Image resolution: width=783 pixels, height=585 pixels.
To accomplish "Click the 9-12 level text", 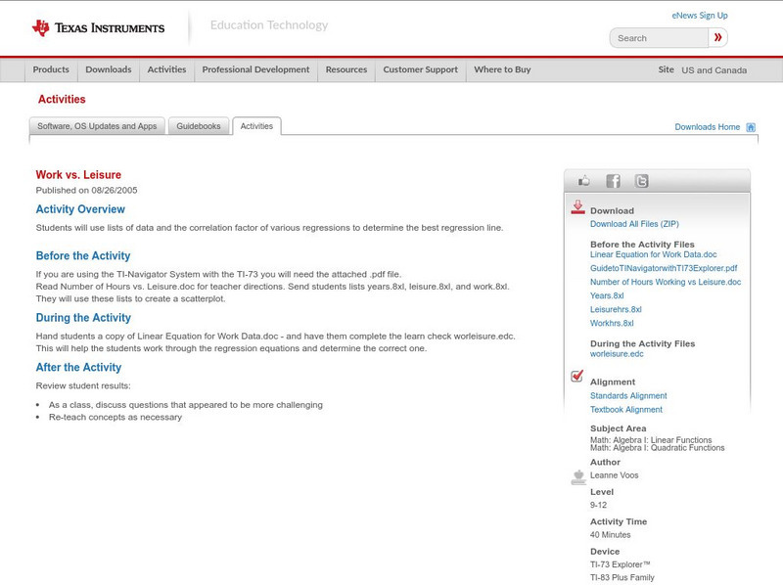I will (598, 505).
